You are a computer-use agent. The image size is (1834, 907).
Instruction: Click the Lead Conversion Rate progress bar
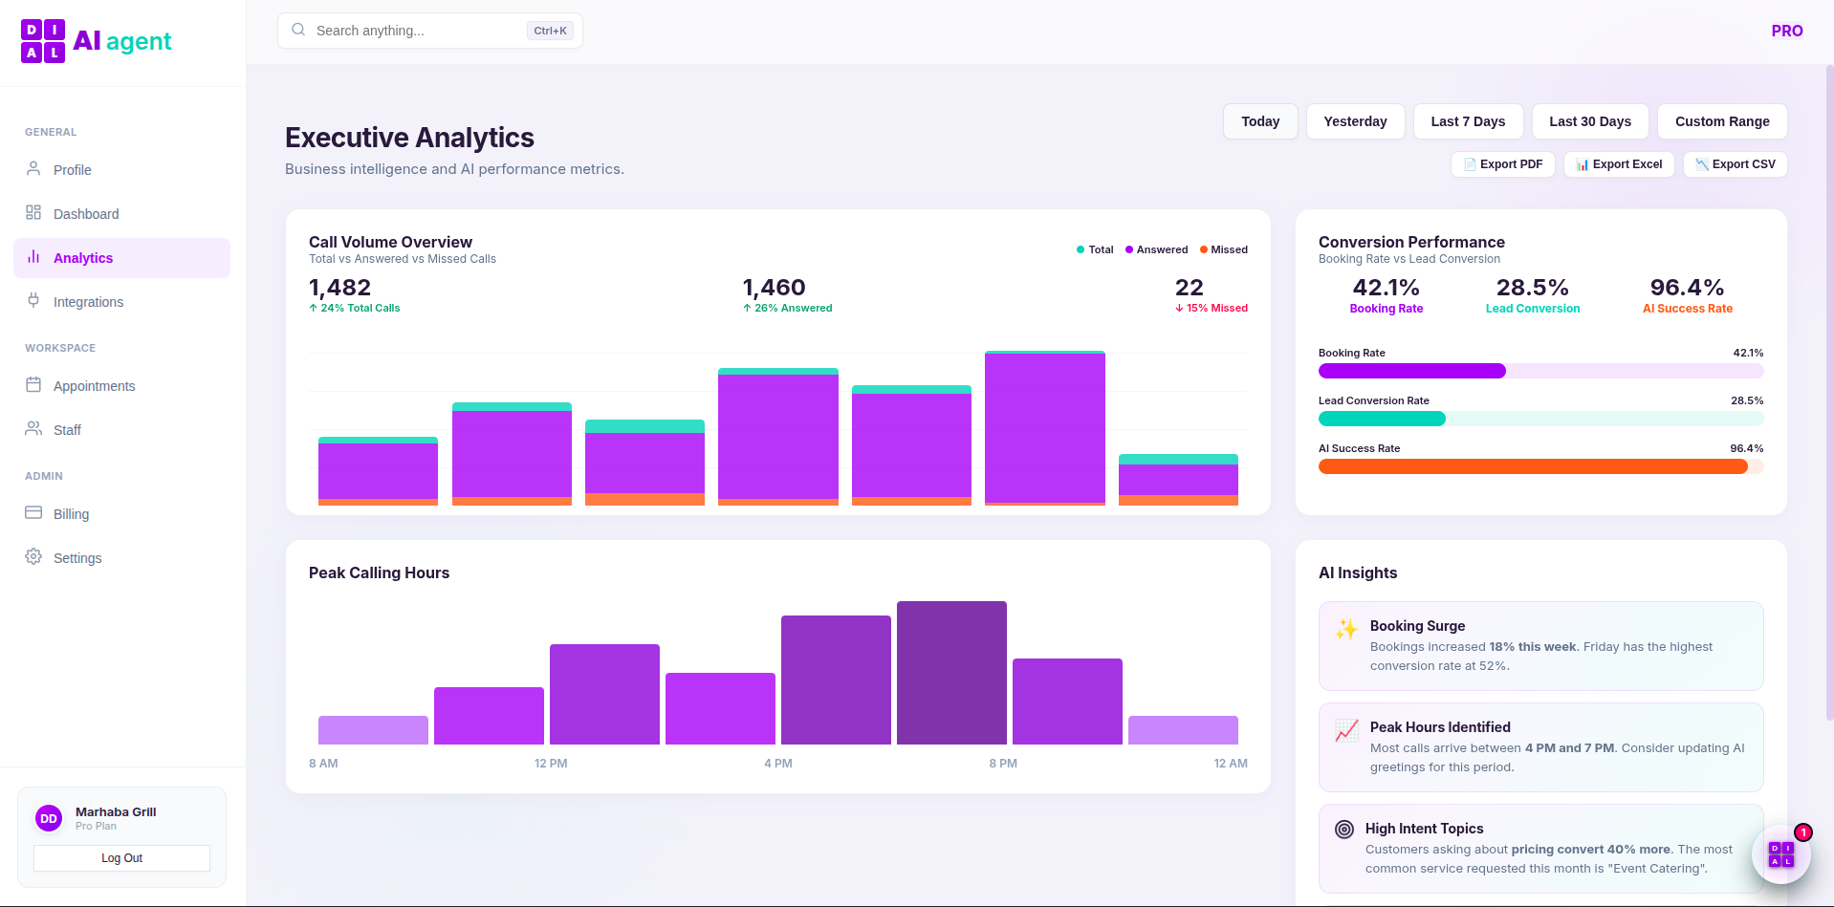coord(1541,419)
